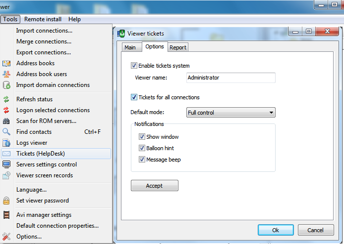Close the Viewer tickets dialog

[x=327, y=31]
